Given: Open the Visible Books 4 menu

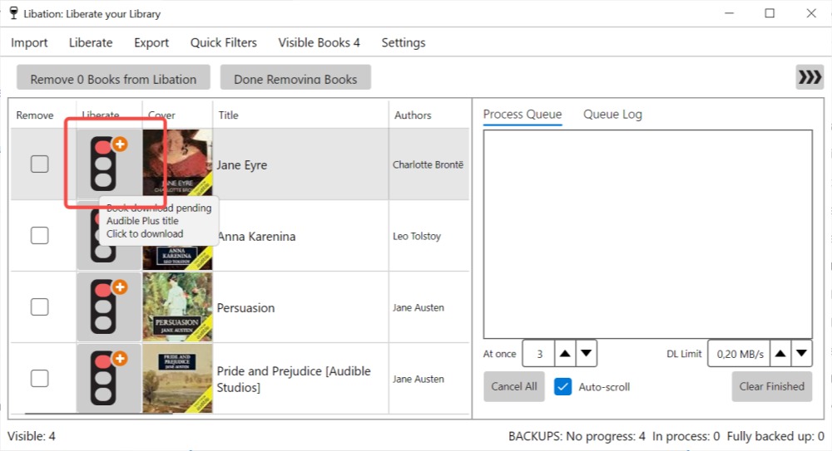Looking at the screenshot, I should point(319,42).
